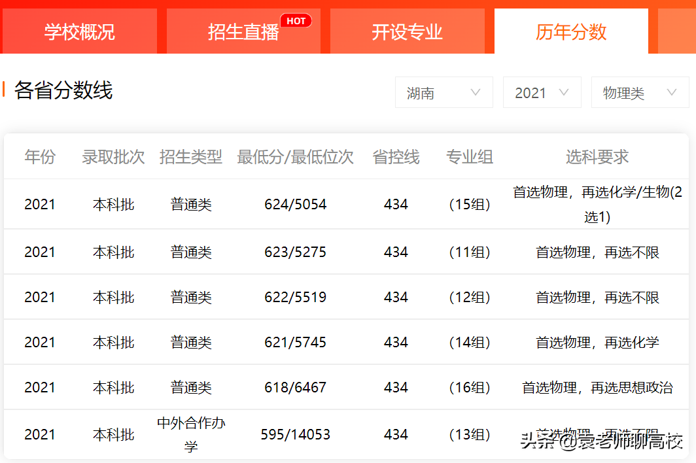Screen dimensions: 696x463
Task: Open the 物理类 subject selector
Action: tap(640, 92)
